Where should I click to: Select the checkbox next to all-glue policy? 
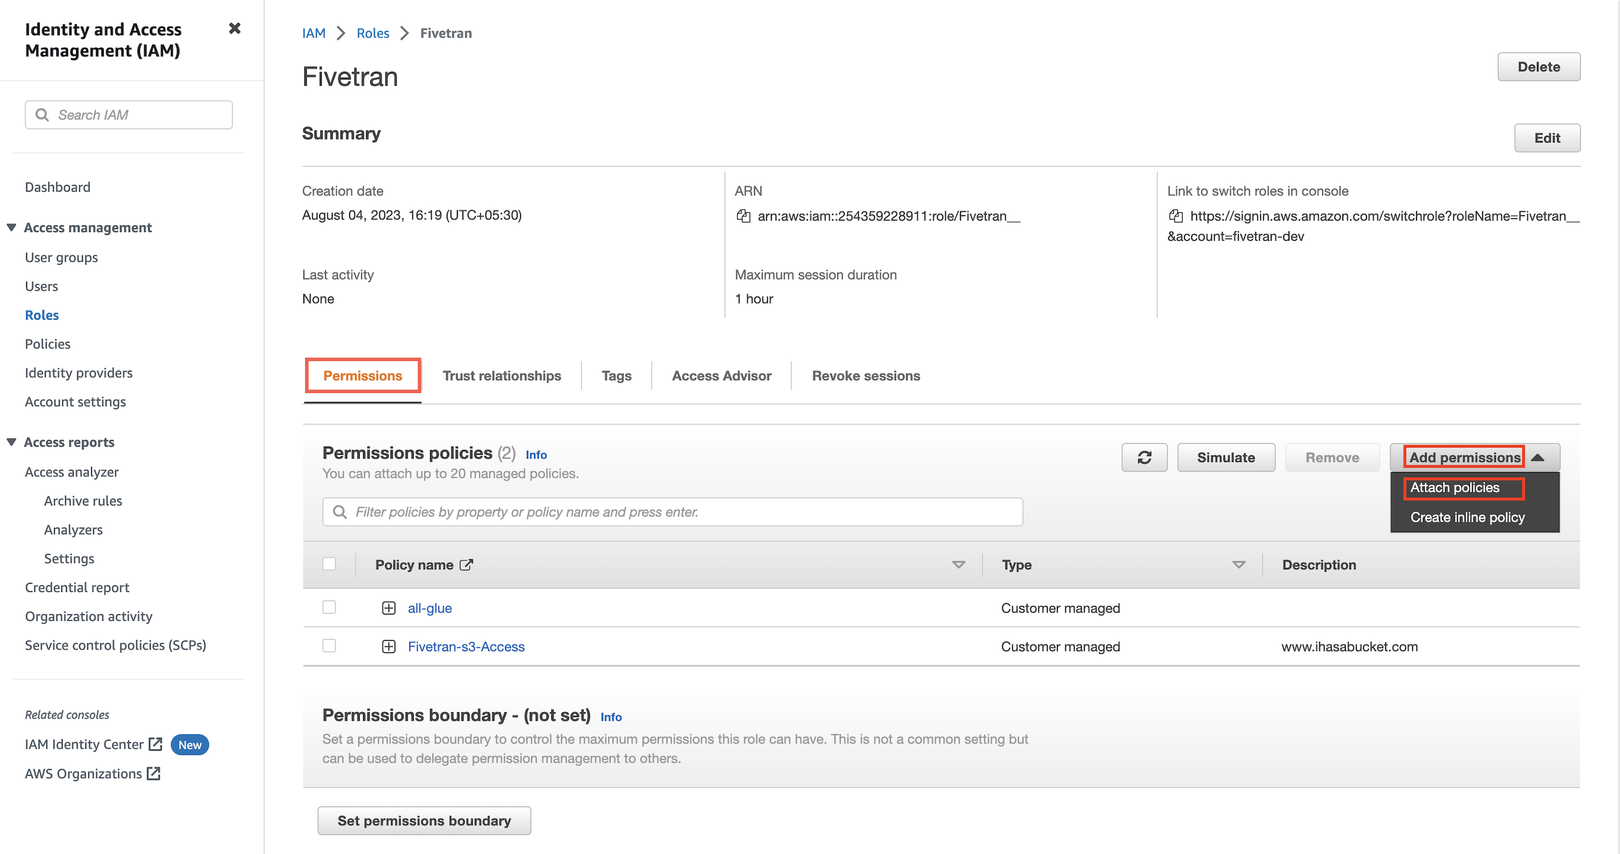pyautogui.click(x=329, y=608)
